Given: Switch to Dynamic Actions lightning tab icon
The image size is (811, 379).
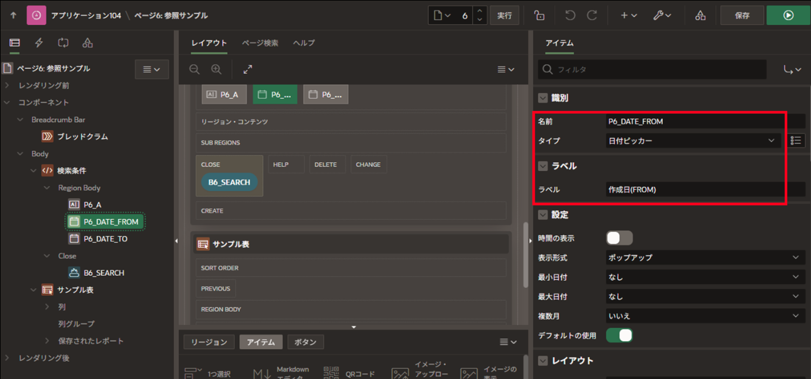Looking at the screenshot, I should point(39,43).
